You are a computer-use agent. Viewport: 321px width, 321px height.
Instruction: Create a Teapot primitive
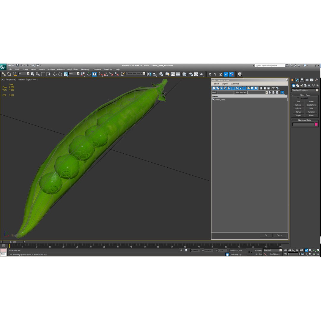298,115
